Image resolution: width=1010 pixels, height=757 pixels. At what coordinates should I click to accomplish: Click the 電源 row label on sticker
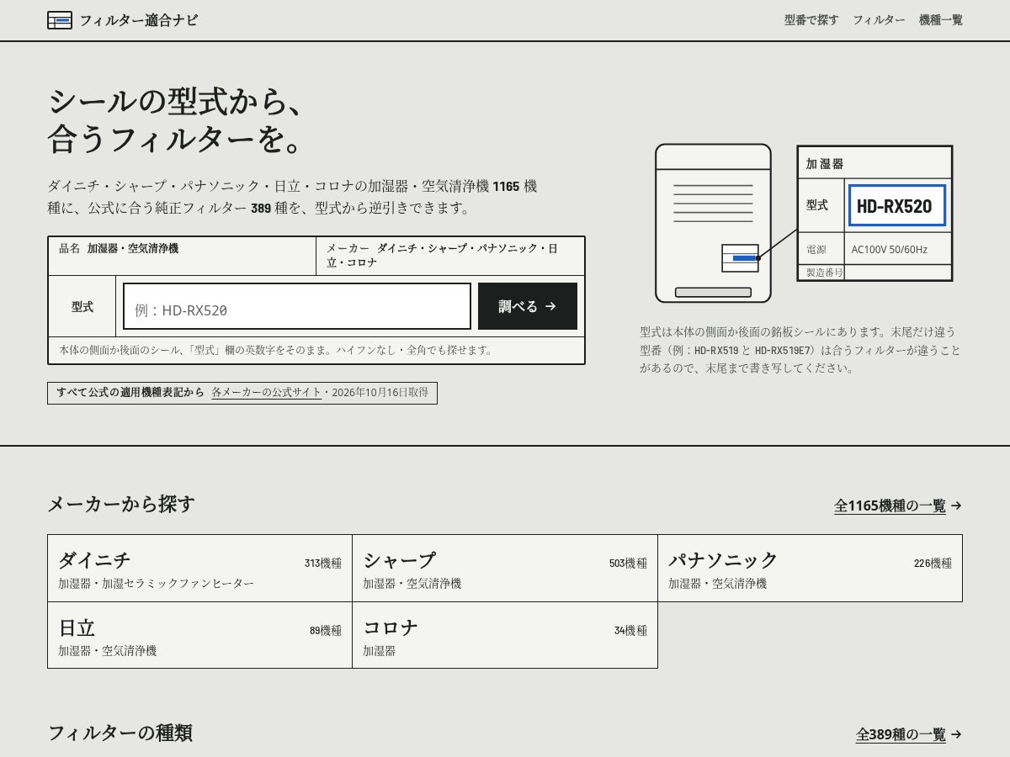[x=816, y=250]
